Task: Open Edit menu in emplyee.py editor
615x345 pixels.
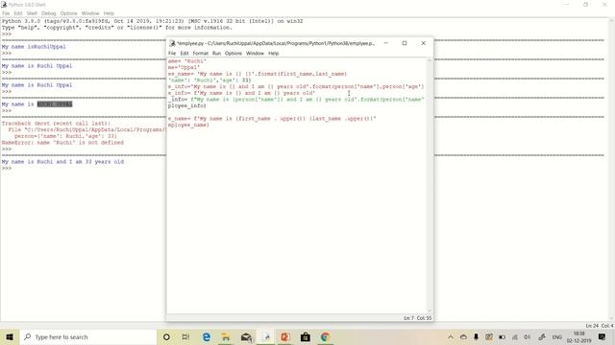Action: (184, 54)
